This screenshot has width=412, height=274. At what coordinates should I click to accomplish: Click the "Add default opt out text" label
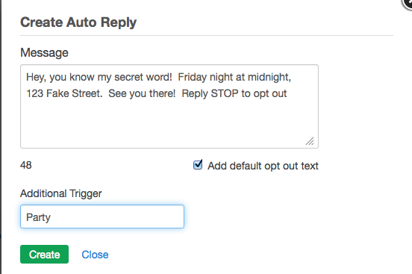(263, 166)
